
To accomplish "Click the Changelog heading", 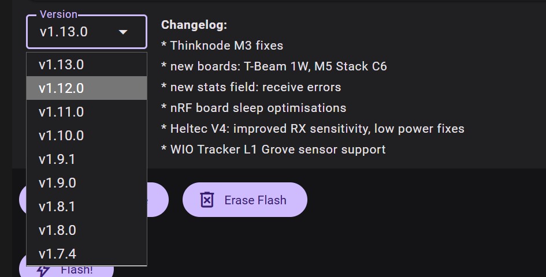I will pos(194,25).
